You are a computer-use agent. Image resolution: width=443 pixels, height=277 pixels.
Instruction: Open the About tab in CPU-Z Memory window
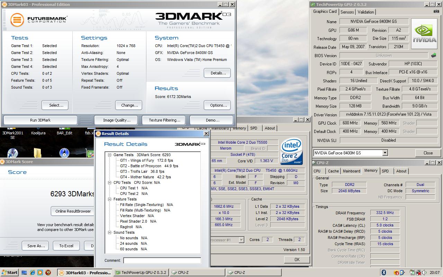click(x=401, y=171)
